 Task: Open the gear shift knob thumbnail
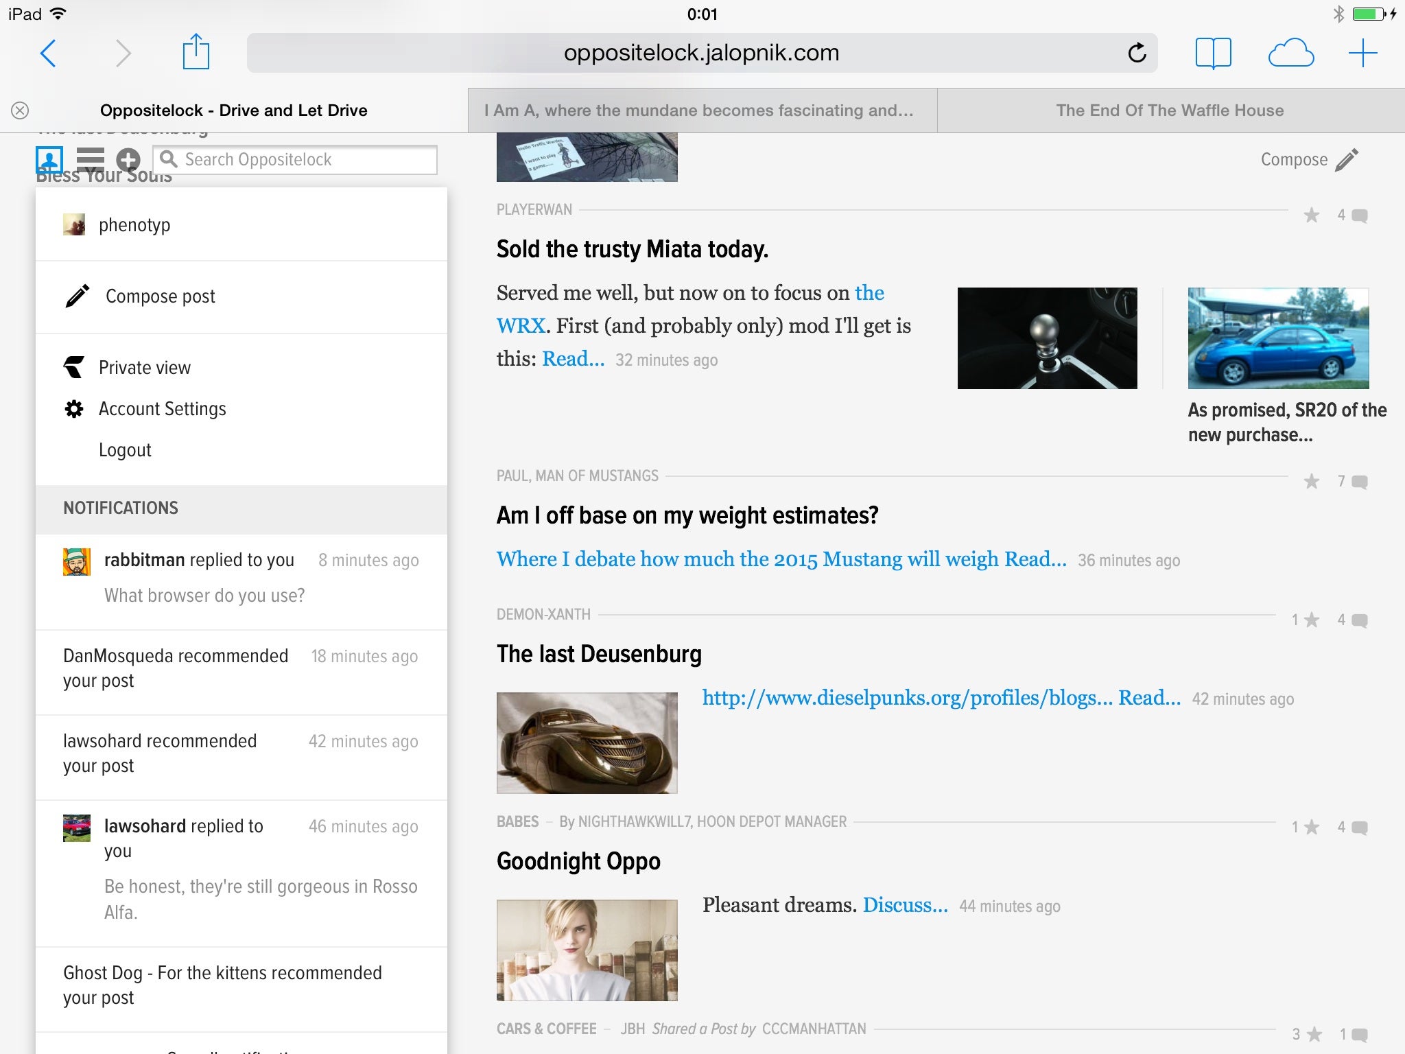click(1048, 338)
